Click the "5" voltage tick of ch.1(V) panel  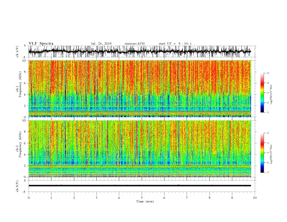pyautogui.click(x=25, y=46)
